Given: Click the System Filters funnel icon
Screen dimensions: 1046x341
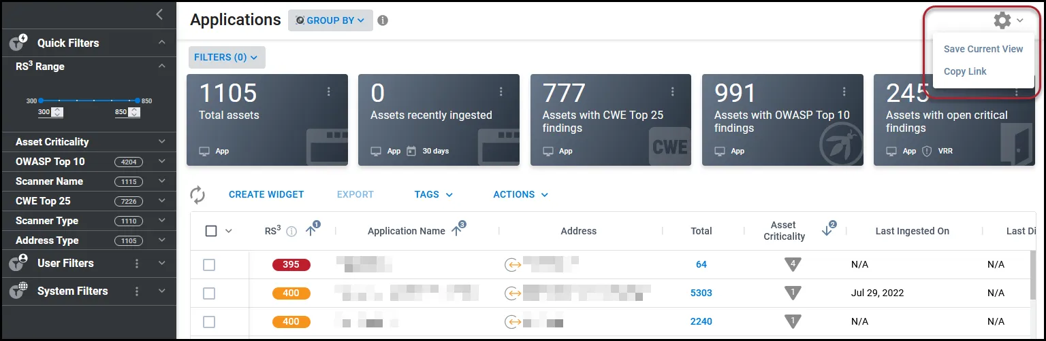Looking at the screenshot, I should pos(18,291).
